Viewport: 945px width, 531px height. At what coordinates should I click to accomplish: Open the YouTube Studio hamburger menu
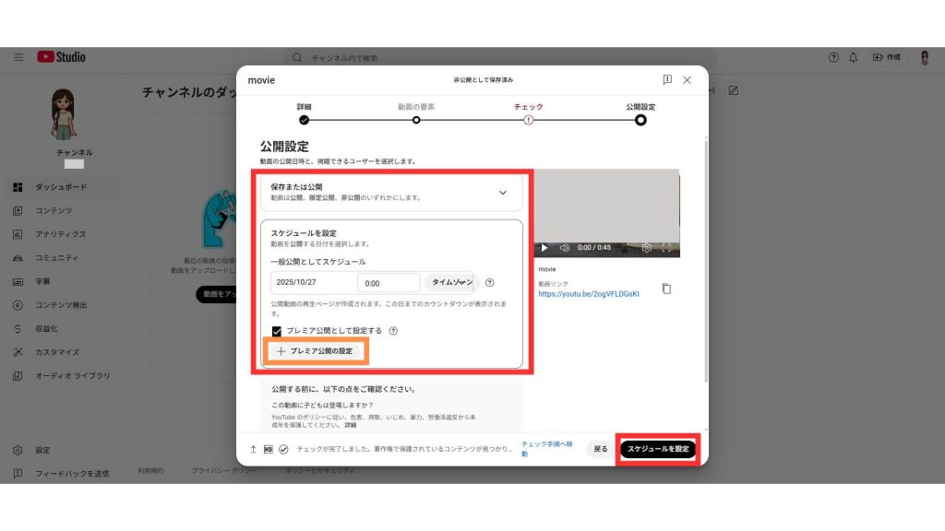coord(18,57)
